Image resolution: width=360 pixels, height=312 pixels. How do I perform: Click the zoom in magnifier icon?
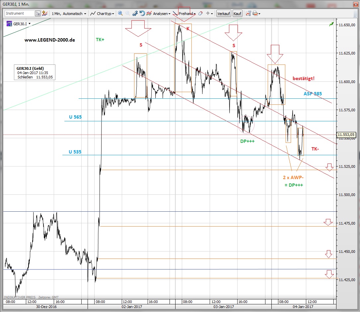(x=120, y=14)
